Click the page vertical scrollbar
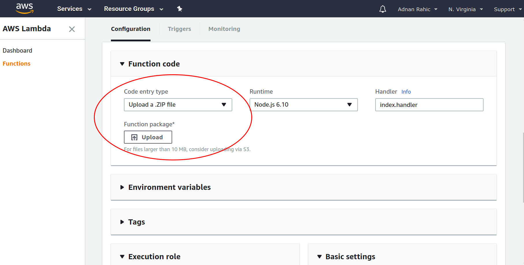 pos(523,168)
